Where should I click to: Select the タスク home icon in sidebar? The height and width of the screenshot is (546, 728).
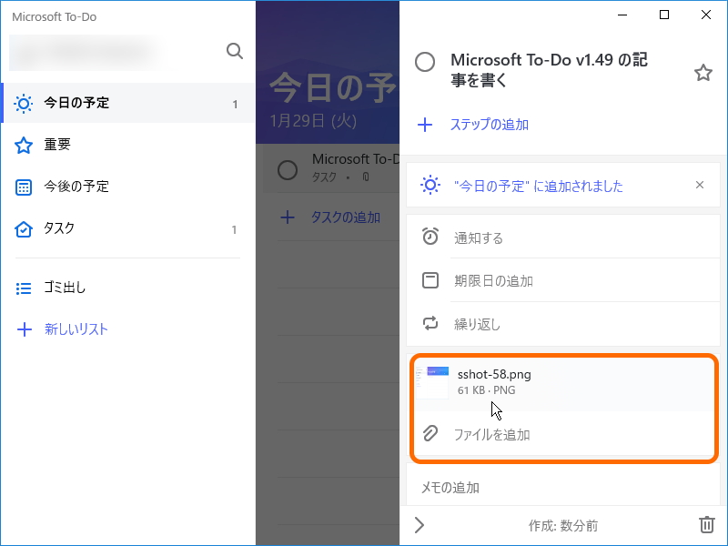coord(25,228)
